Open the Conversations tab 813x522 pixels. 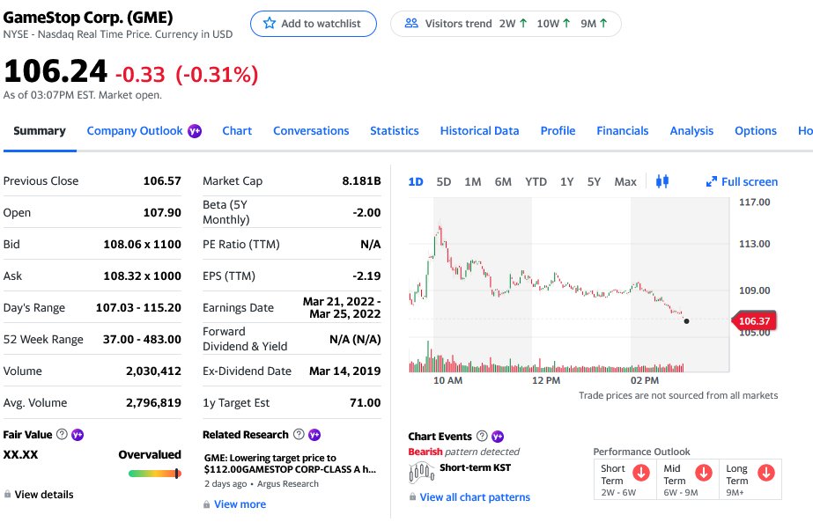pyautogui.click(x=311, y=130)
